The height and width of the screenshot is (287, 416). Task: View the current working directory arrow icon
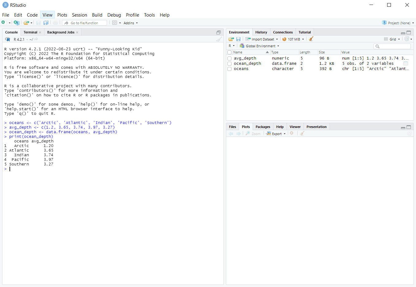click(x=36, y=39)
